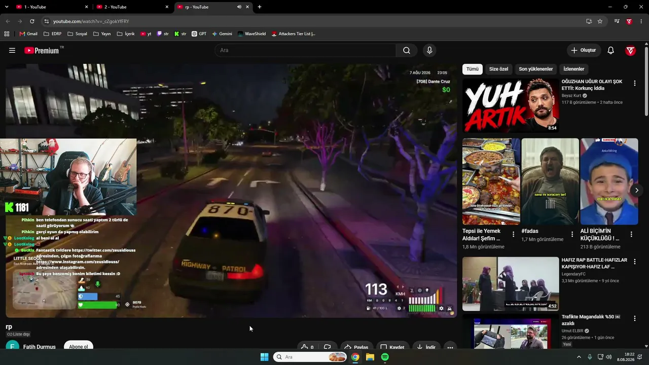The image size is (649, 365).
Task: Switch to the '2 - YouTube' tab
Action: [132, 7]
